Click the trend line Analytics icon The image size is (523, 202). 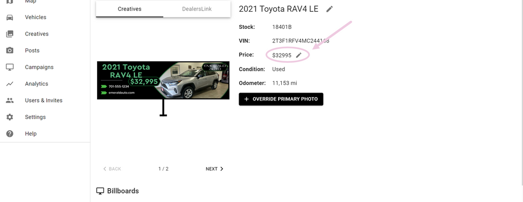(x=10, y=84)
